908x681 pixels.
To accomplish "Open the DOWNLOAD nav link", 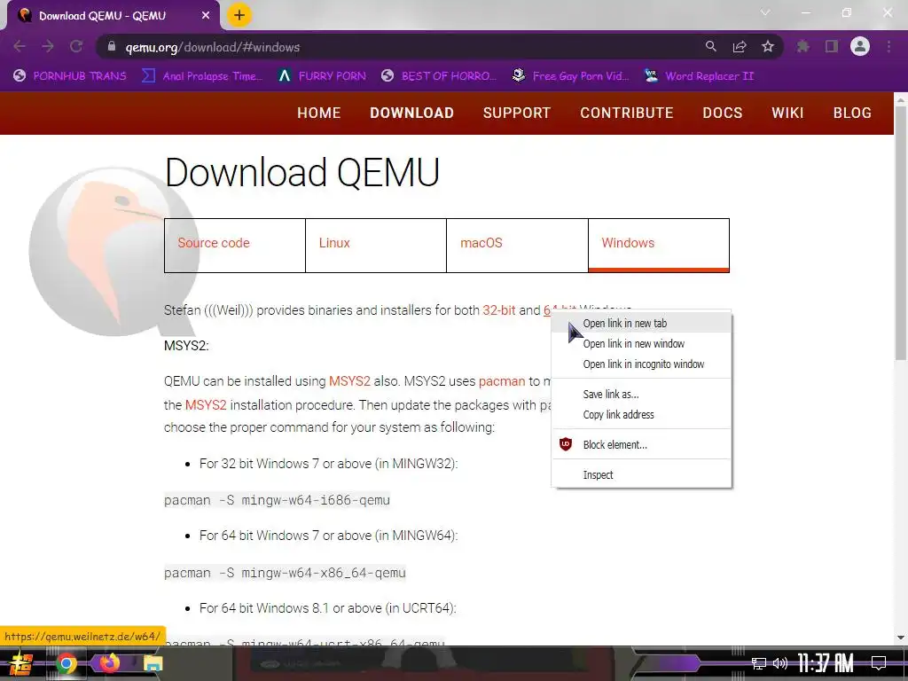I will point(411,113).
